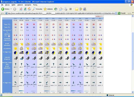The width and height of the screenshot is (134, 97).
Task: Click the yellow note toolbar icon
Action: coord(77,9)
